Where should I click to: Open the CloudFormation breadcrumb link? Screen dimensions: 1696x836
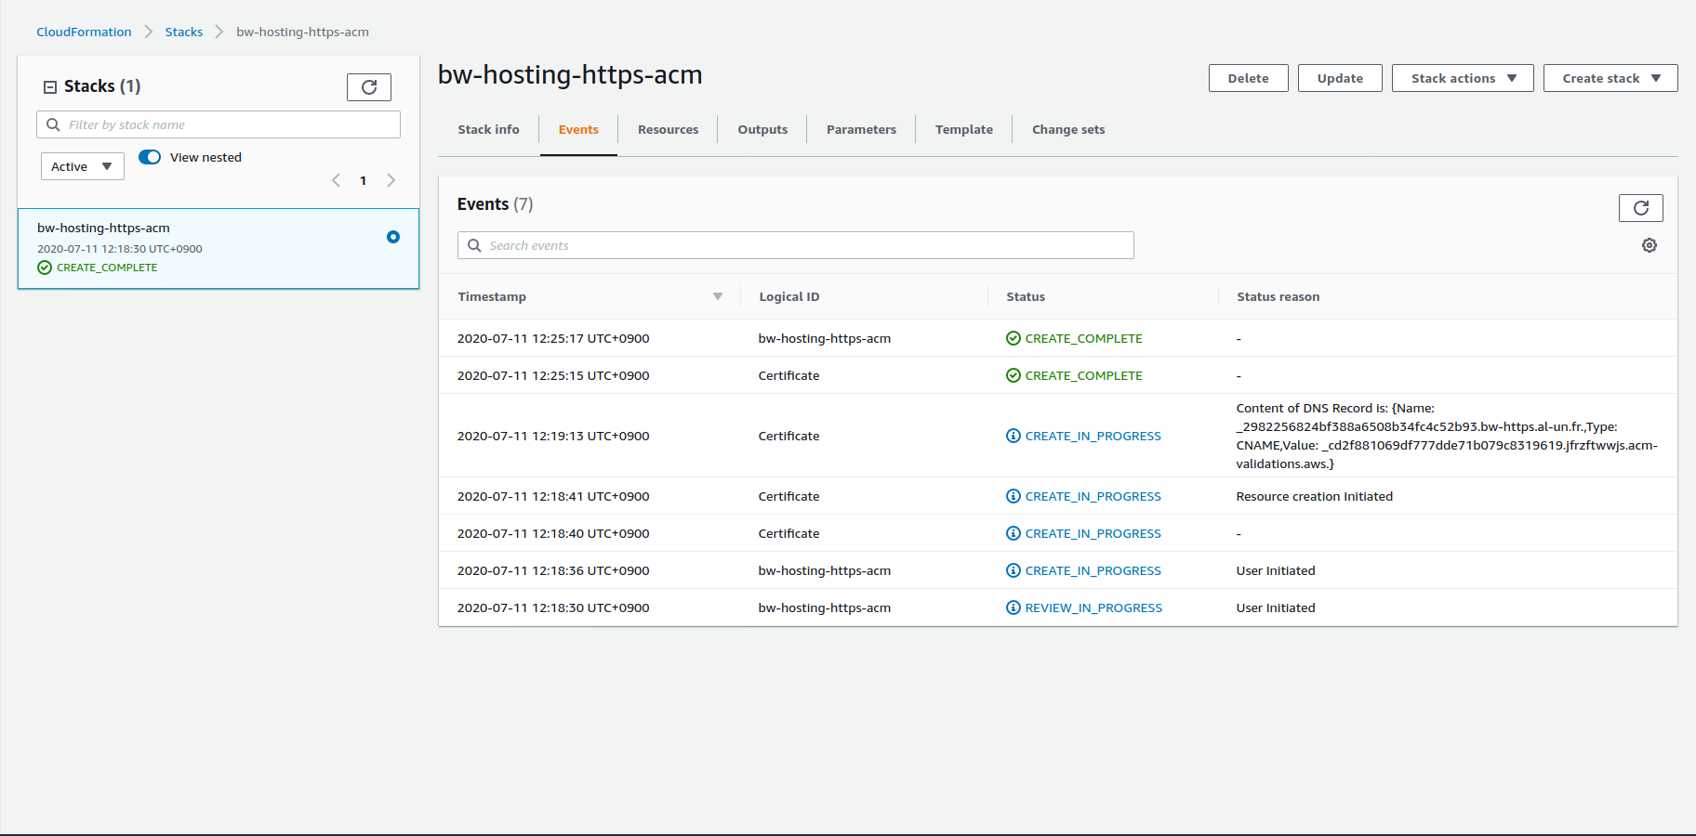pyautogui.click(x=84, y=32)
